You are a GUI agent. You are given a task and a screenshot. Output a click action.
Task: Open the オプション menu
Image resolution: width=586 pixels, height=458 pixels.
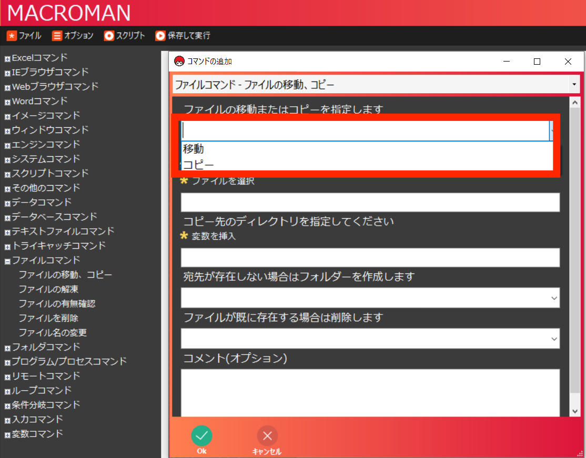[73, 35]
